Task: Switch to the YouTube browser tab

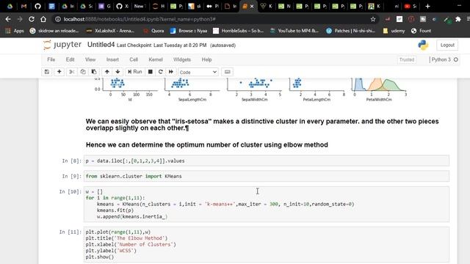Action: pyautogui.click(x=410, y=6)
